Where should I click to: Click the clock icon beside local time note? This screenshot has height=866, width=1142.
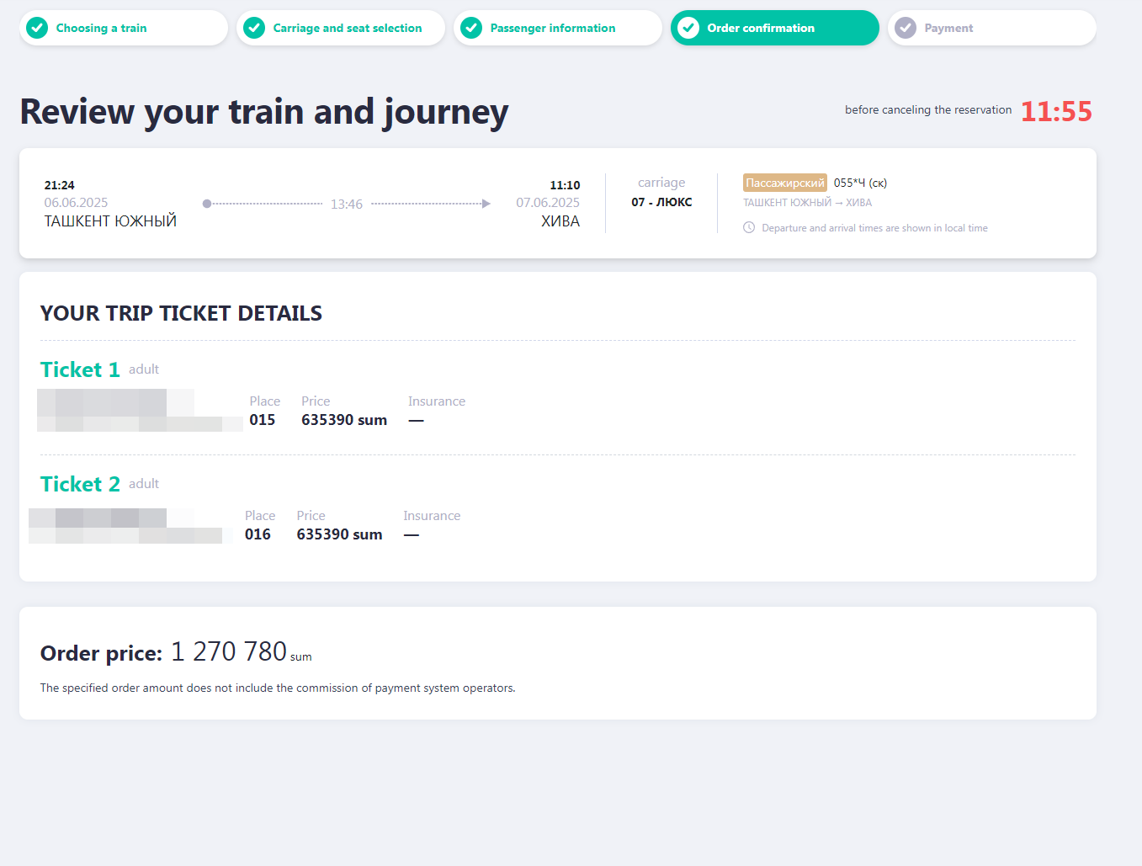(x=749, y=228)
